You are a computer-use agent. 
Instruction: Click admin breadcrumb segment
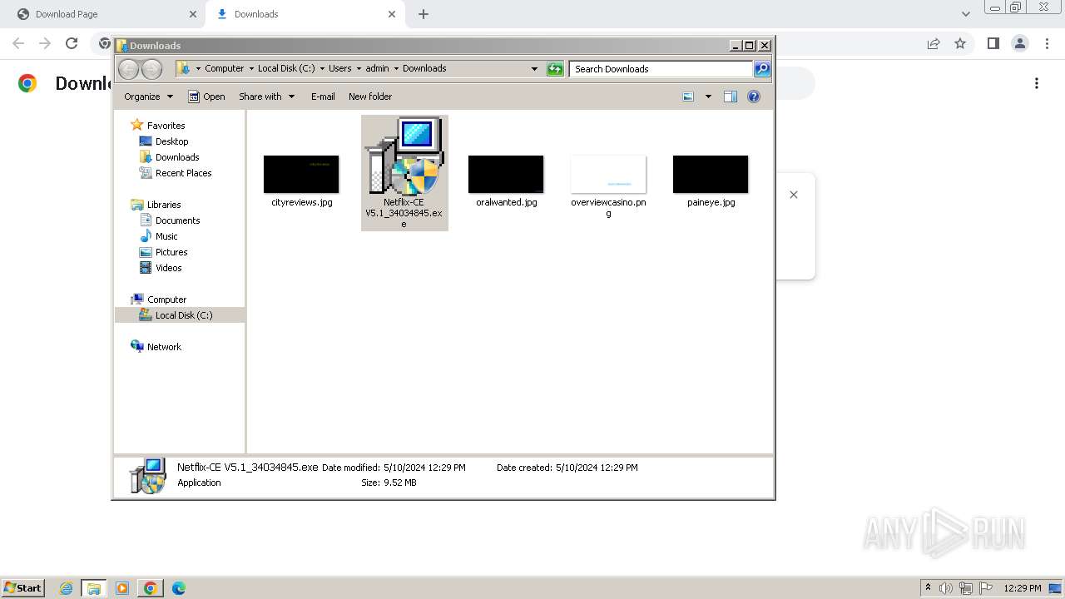pyautogui.click(x=377, y=68)
